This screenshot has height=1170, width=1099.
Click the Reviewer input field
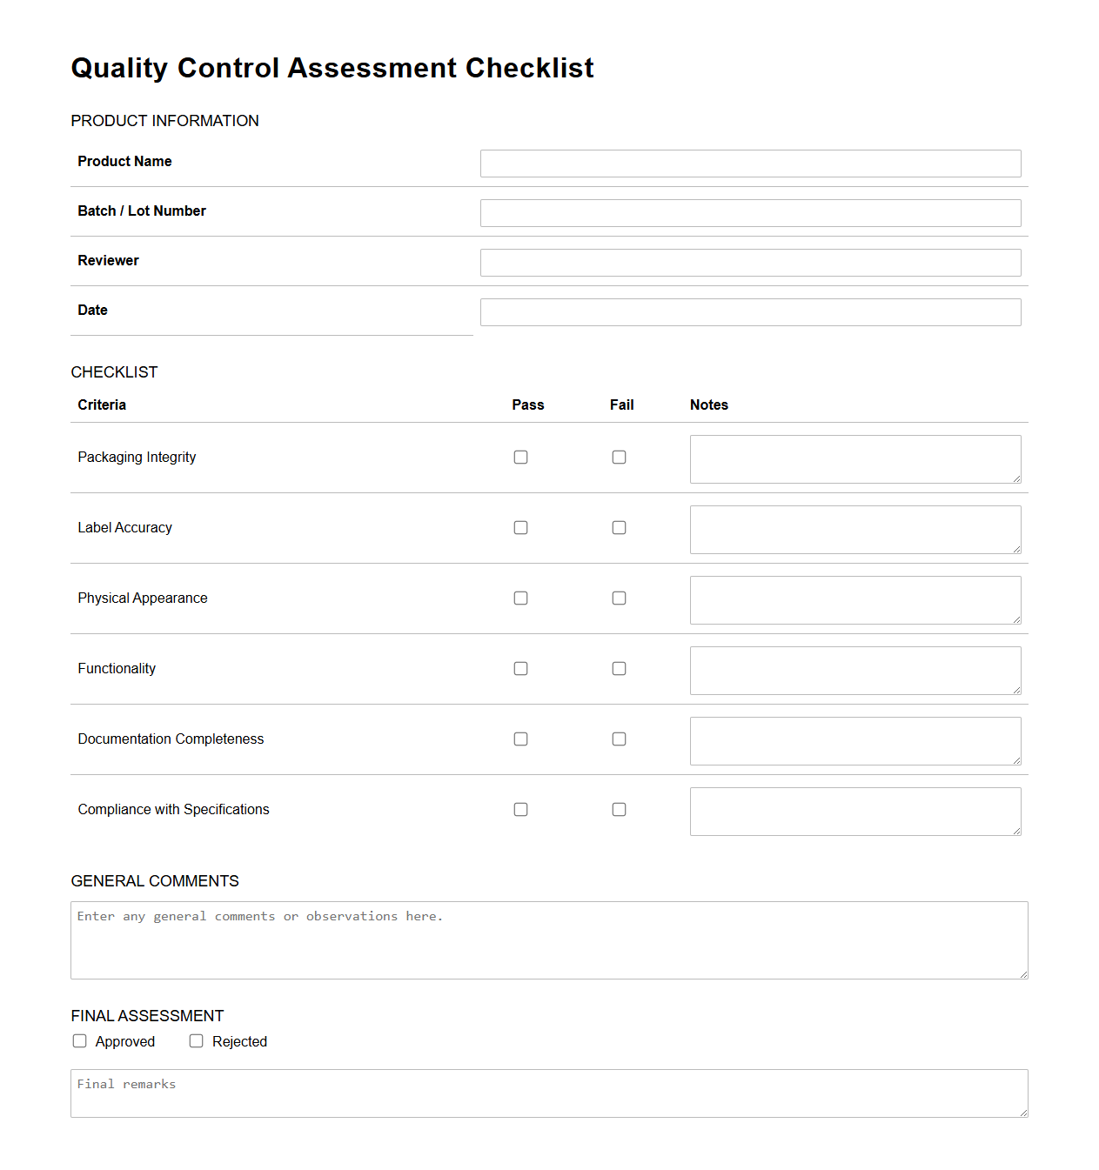tap(750, 262)
